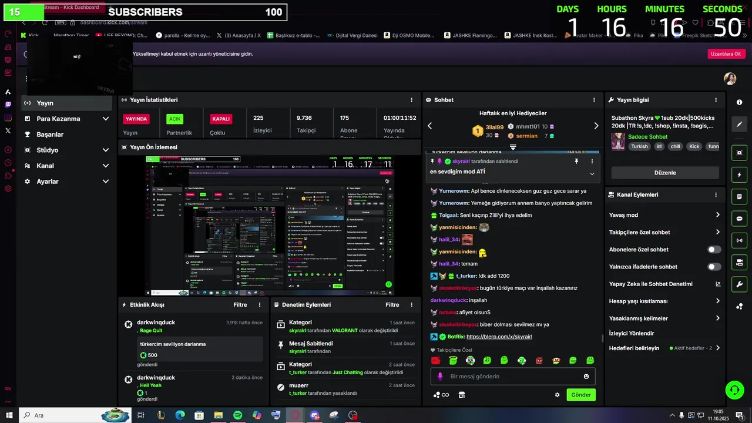Open Kanal Eylemleri panel three-dot menu

point(716,194)
